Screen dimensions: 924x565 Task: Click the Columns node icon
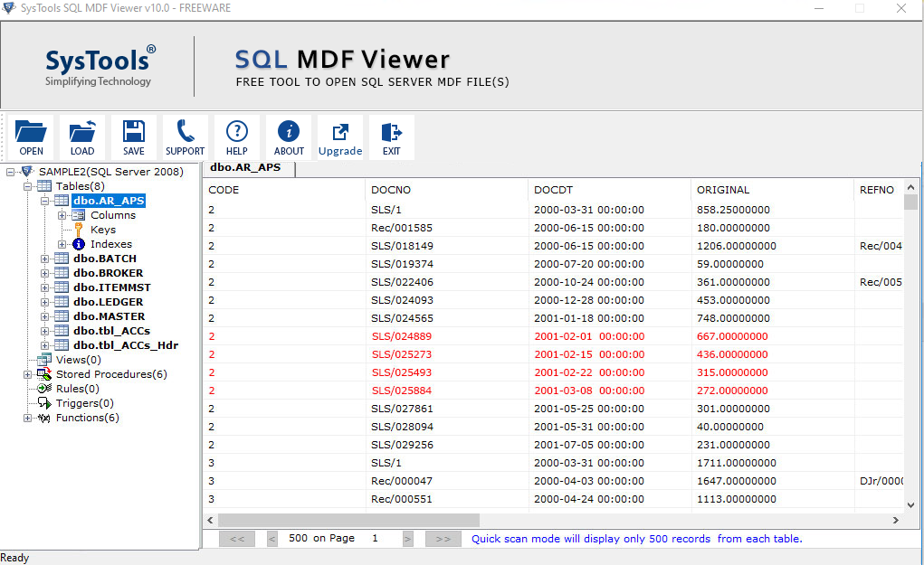click(x=79, y=215)
